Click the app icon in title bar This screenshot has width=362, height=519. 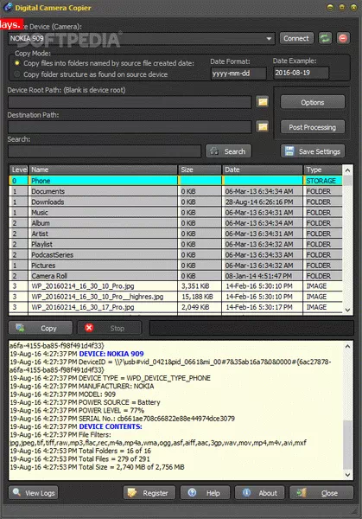pyautogui.click(x=8, y=7)
